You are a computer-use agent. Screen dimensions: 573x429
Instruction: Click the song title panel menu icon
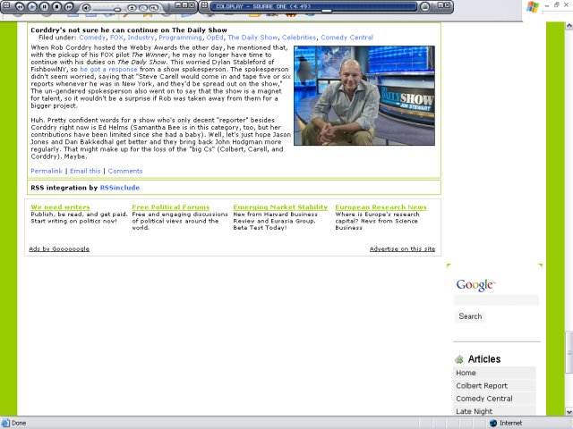point(205,5)
